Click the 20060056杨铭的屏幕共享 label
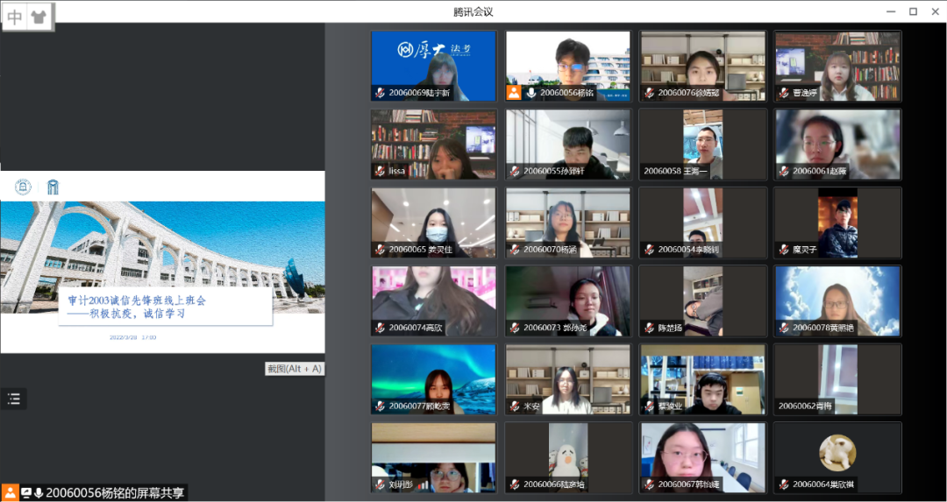Image resolution: width=947 pixels, height=502 pixels. pyautogui.click(x=115, y=493)
